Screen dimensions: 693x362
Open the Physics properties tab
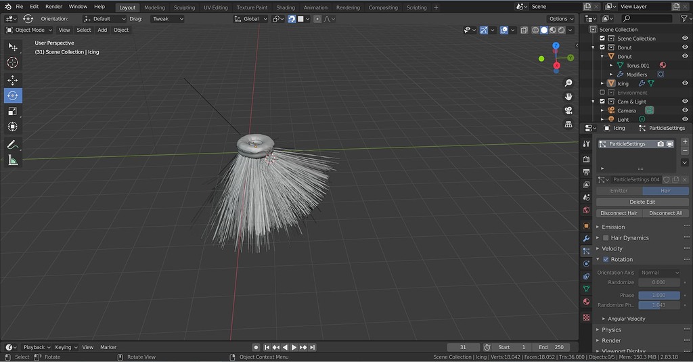click(586, 264)
